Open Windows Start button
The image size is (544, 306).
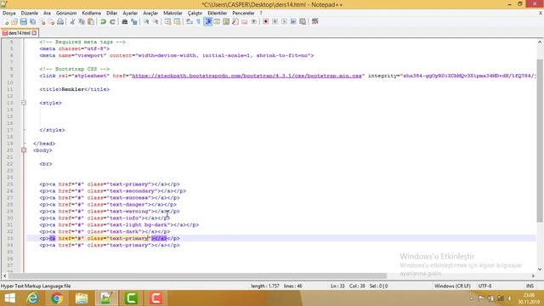click(x=9, y=298)
